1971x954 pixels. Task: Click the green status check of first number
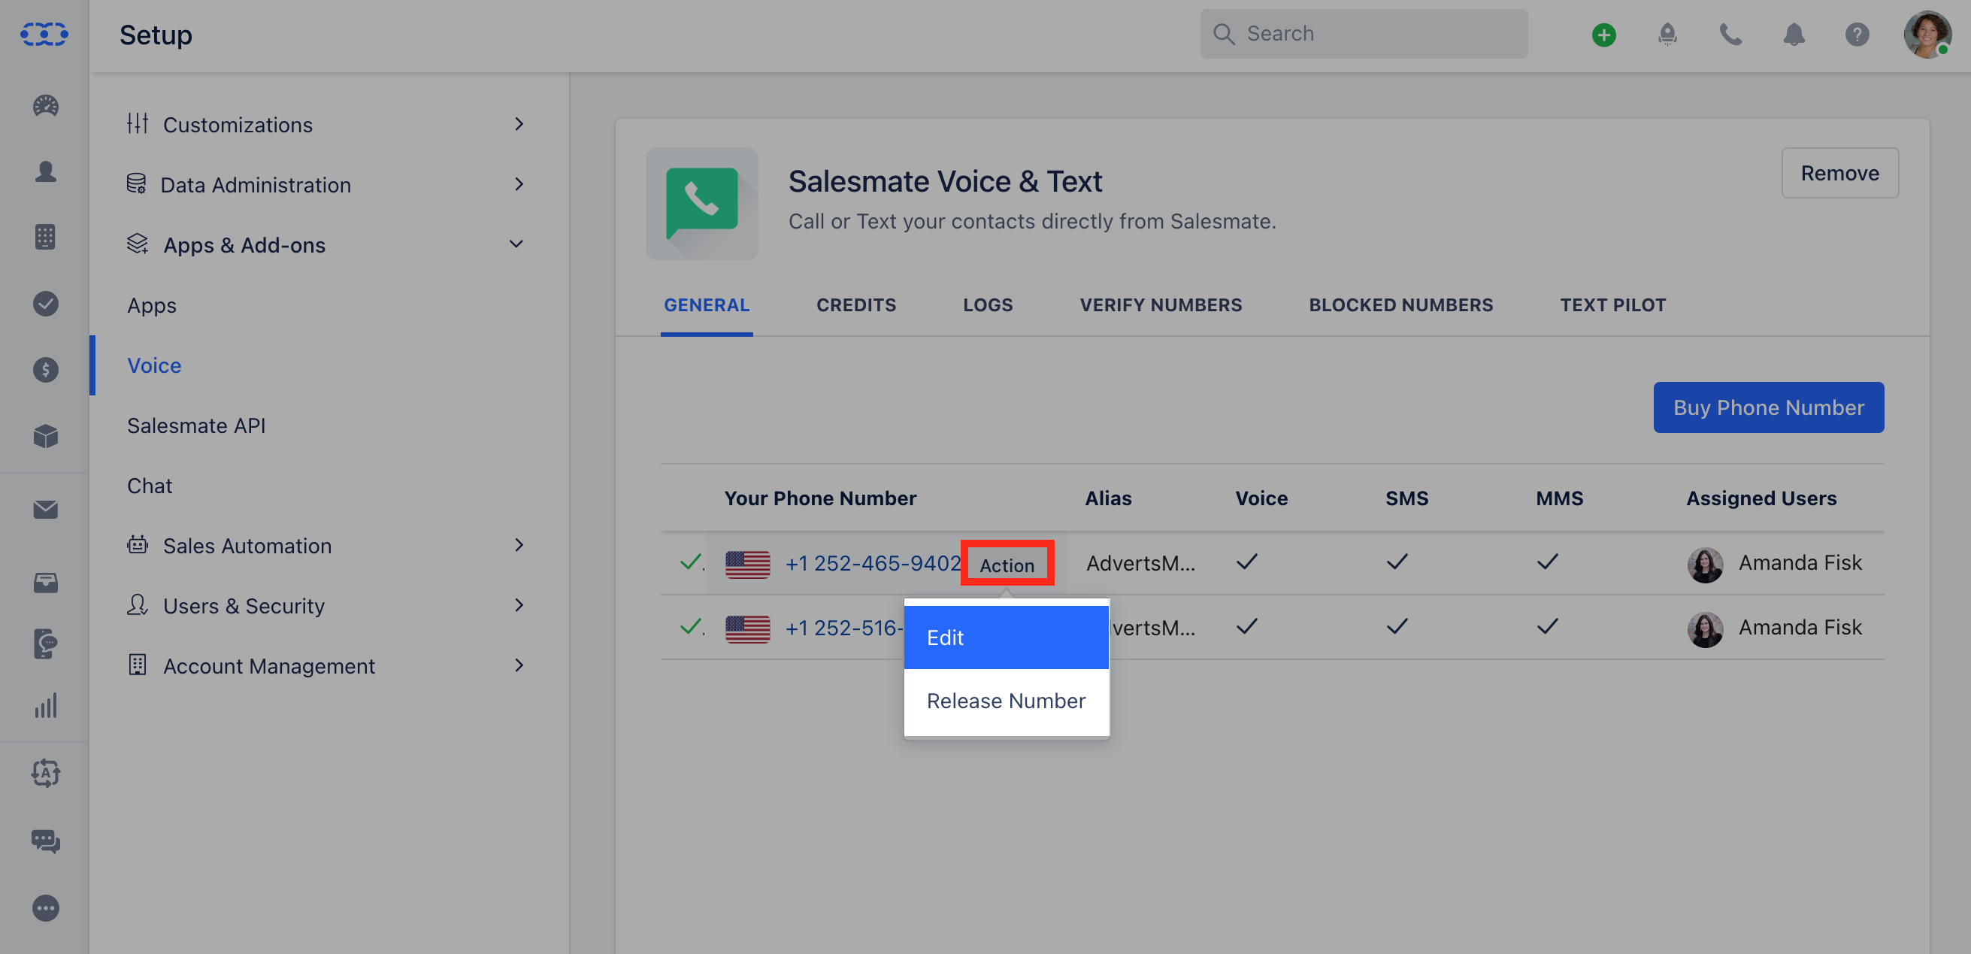(x=691, y=563)
